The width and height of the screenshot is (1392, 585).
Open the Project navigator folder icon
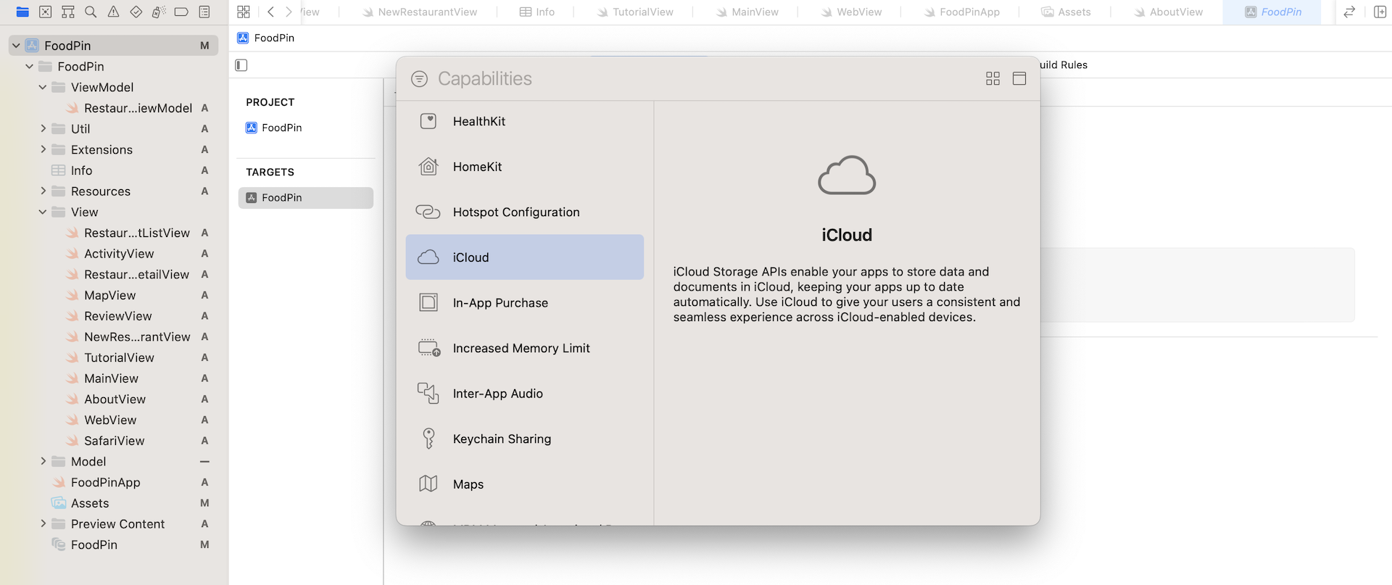(x=22, y=12)
